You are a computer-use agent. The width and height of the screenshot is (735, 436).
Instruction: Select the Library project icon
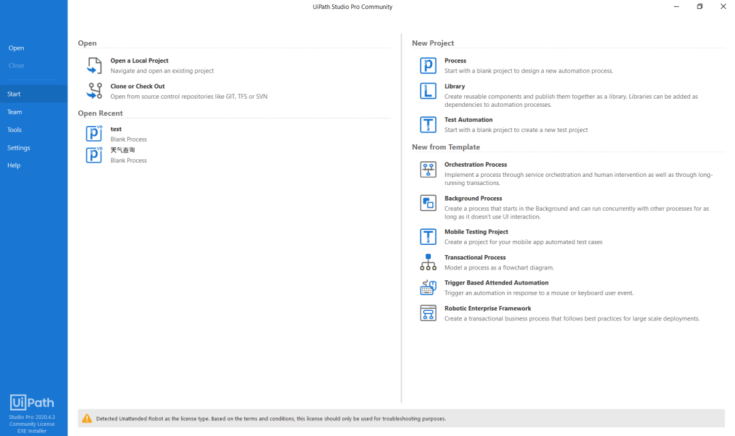(x=428, y=91)
